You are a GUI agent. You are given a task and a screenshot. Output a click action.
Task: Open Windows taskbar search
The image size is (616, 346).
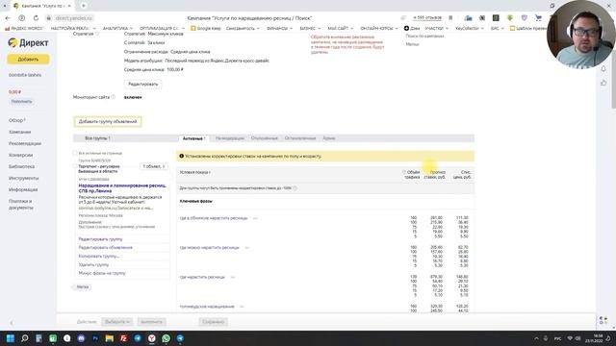click(25, 338)
